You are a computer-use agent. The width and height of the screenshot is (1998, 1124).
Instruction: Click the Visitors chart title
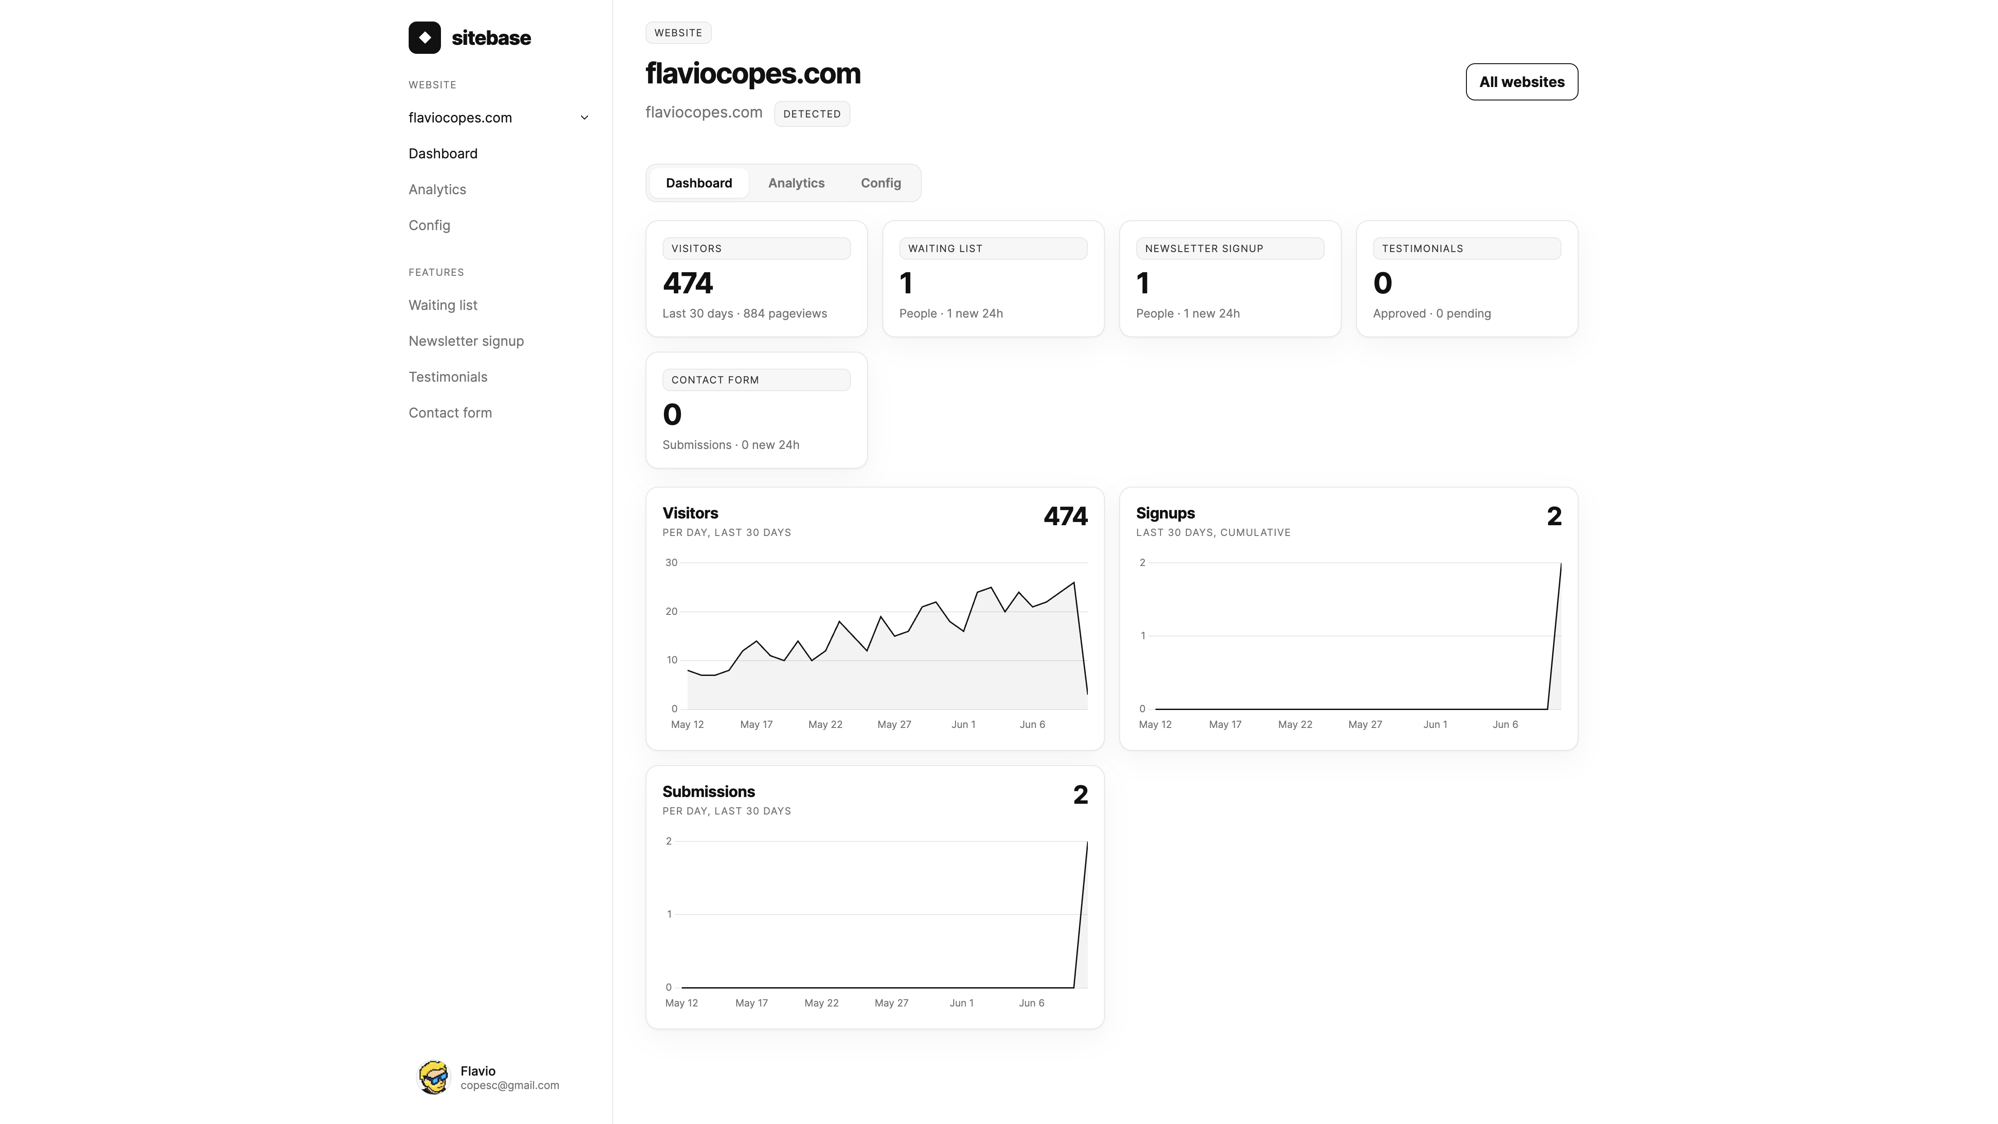[690, 513]
